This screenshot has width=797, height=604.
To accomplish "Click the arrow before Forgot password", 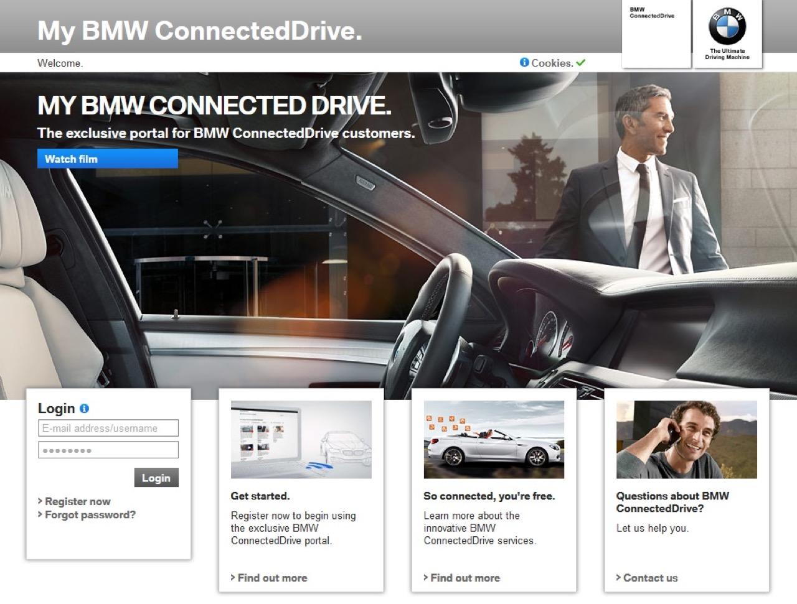I will click(40, 514).
